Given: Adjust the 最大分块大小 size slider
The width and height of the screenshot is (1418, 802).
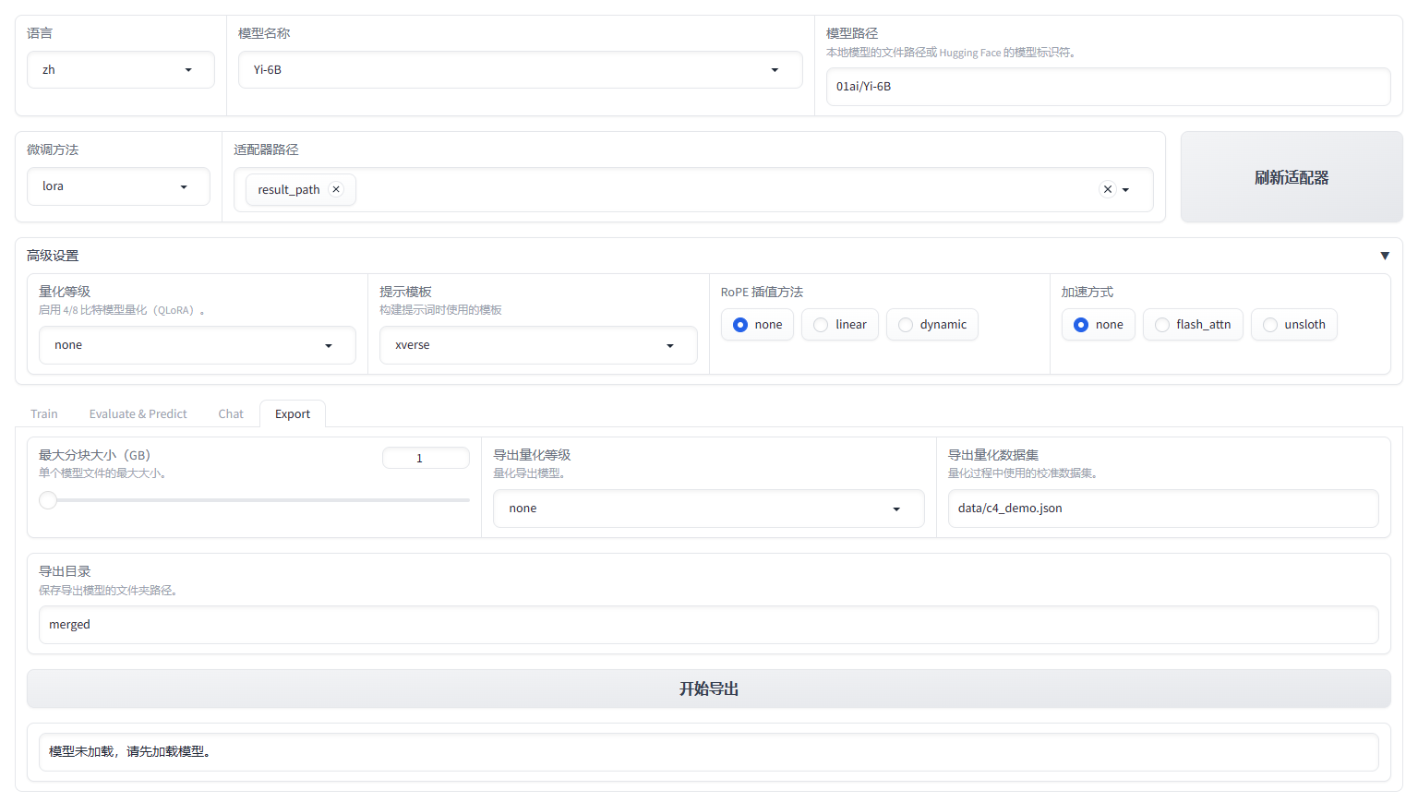Looking at the screenshot, I should click(x=47, y=499).
